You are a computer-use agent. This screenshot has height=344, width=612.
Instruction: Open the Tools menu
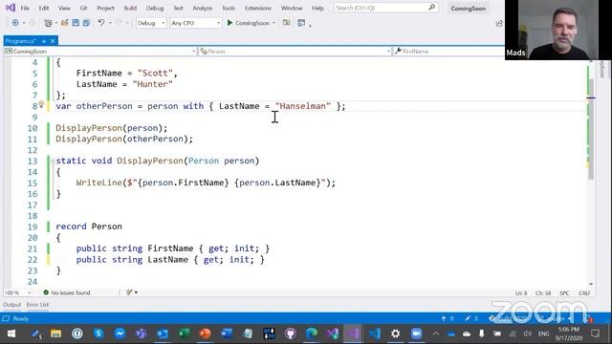pos(229,8)
